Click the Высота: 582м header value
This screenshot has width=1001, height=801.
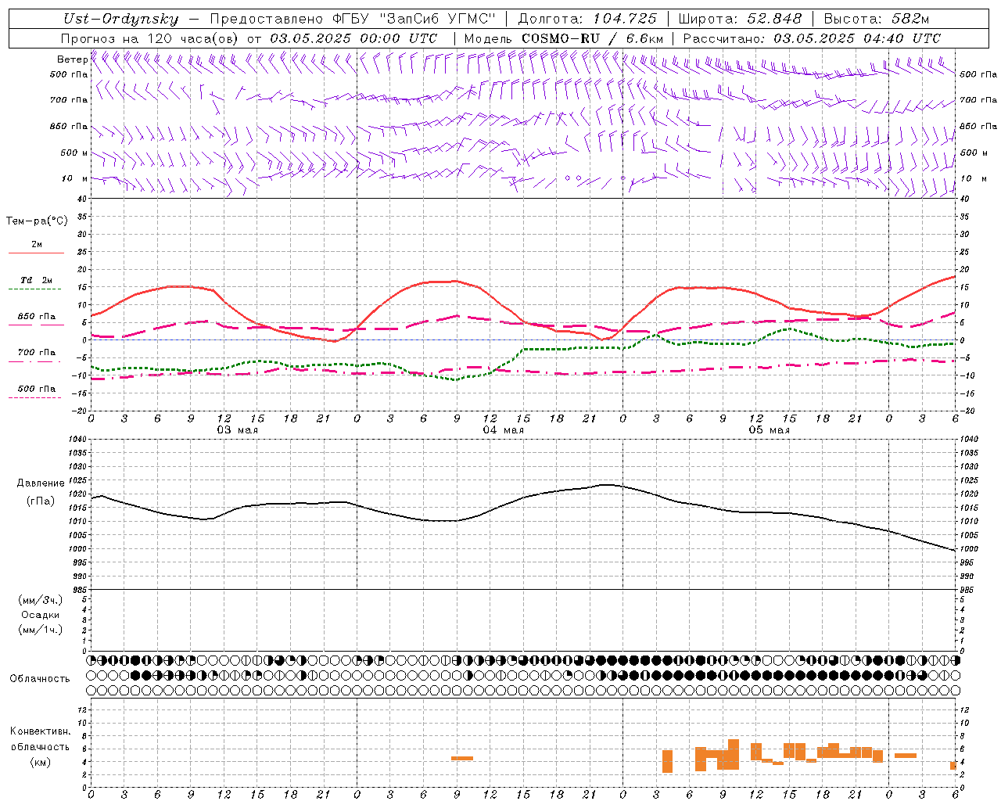click(877, 19)
